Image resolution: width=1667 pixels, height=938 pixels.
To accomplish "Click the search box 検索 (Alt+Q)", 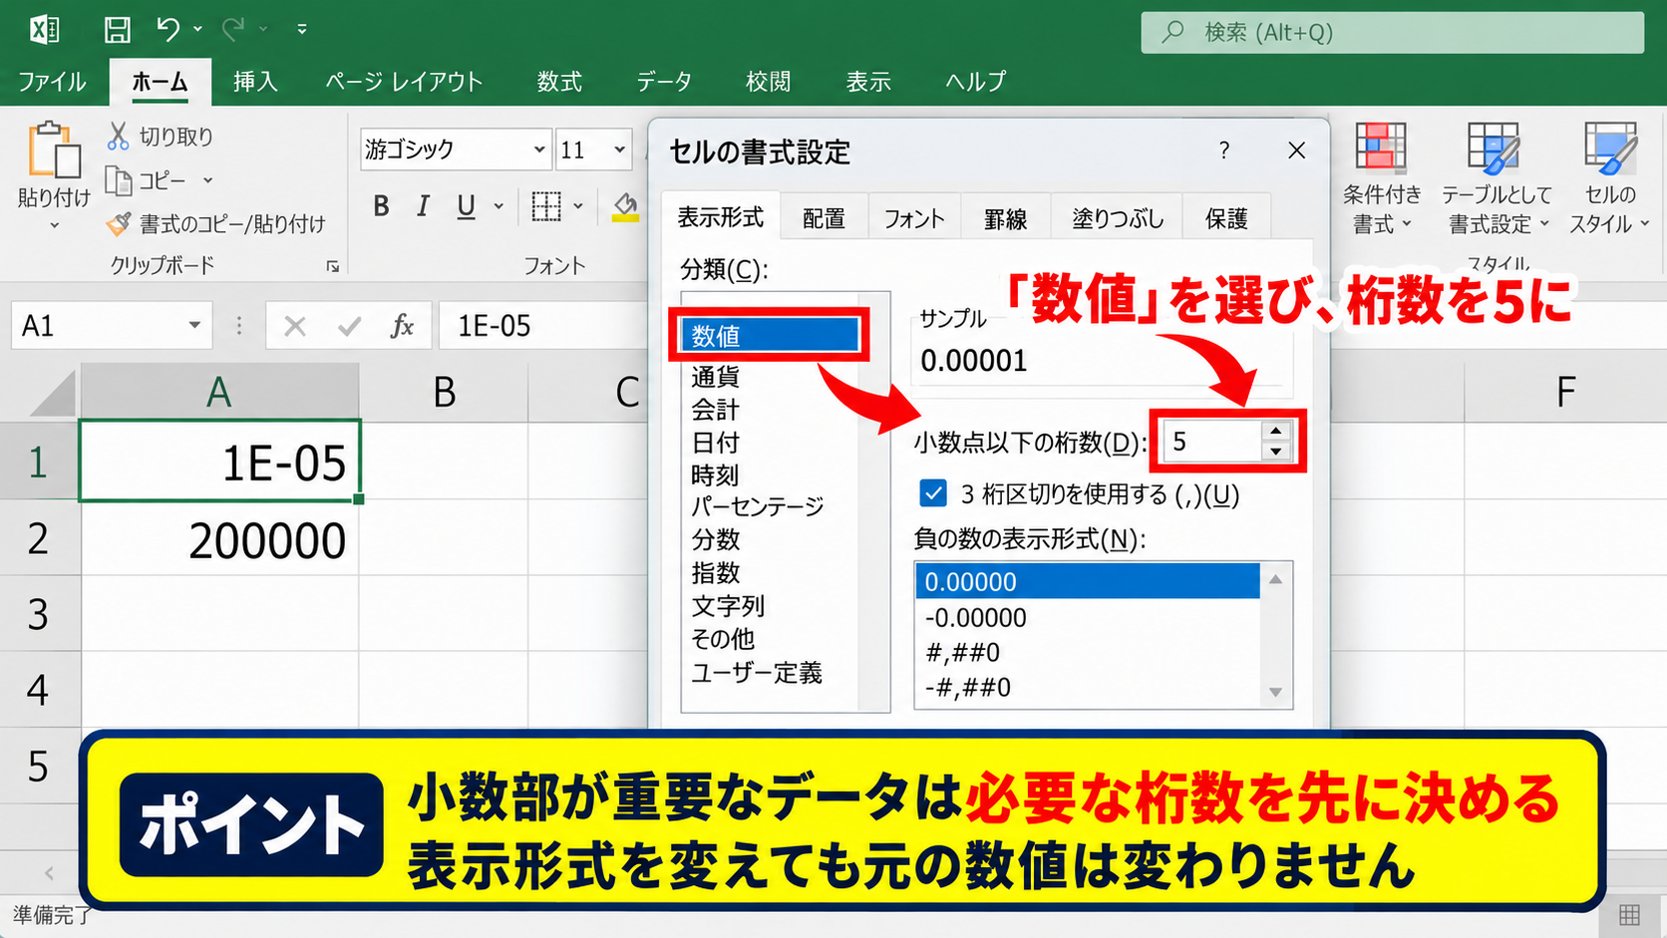I will (x=1393, y=32).
